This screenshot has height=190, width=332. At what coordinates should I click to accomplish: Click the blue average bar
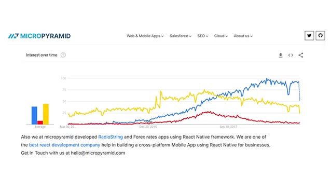tap(34, 115)
